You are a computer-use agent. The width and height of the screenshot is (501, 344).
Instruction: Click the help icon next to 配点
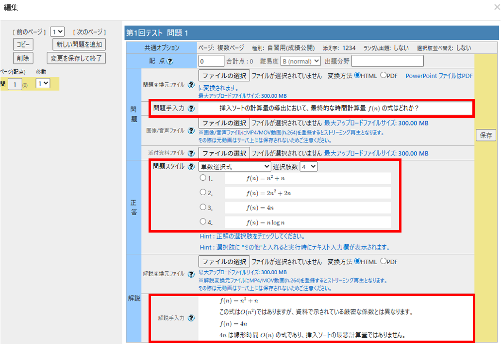pos(170,62)
